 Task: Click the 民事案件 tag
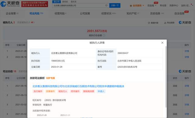(x=50, y=91)
